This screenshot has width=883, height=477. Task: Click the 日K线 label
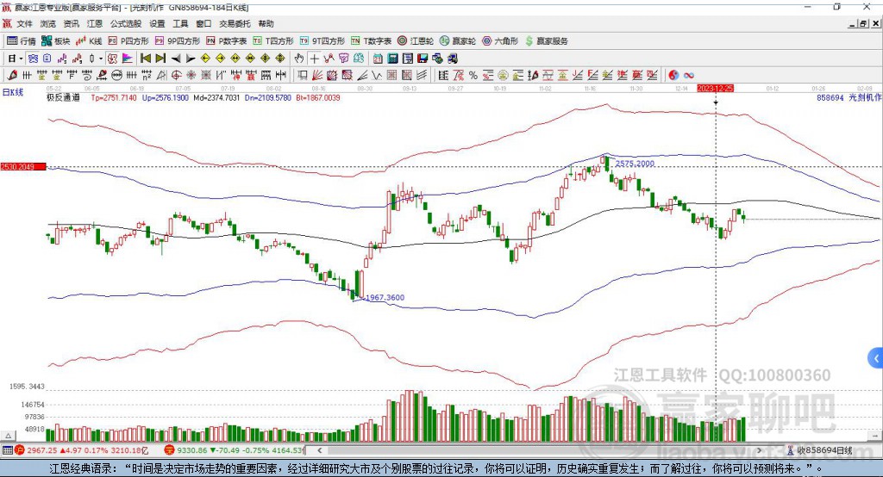click(x=12, y=93)
